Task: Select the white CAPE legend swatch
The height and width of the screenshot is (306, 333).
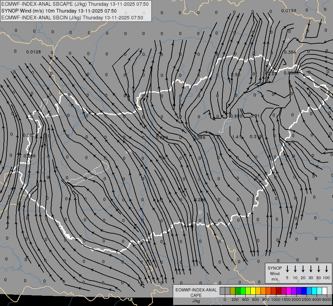Action: [324, 291]
